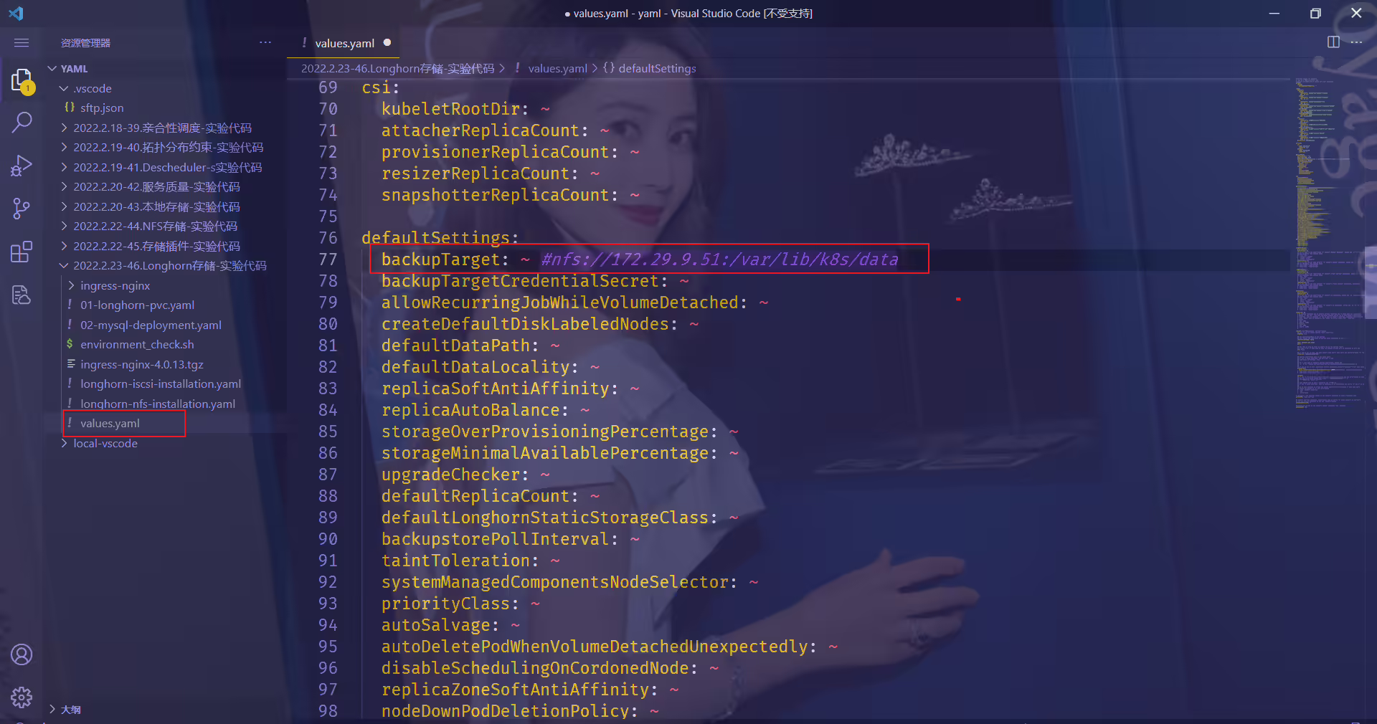Open the Manage gear icon
Screen dimensions: 1377x724
click(x=22, y=697)
